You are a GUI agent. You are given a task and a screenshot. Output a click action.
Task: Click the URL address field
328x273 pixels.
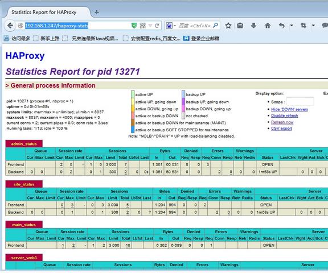click(x=77, y=26)
